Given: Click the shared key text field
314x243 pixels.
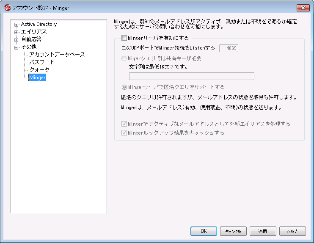Looking at the screenshot, I should pyautogui.click(x=191, y=76).
